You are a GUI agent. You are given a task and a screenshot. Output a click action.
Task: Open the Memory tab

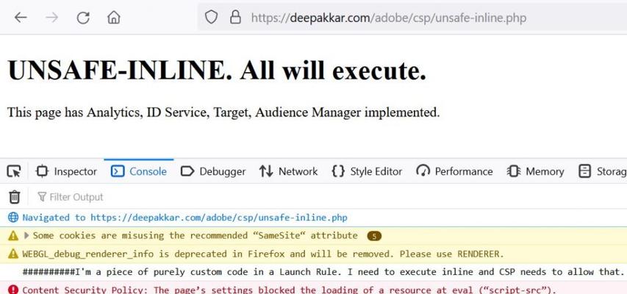click(x=535, y=171)
